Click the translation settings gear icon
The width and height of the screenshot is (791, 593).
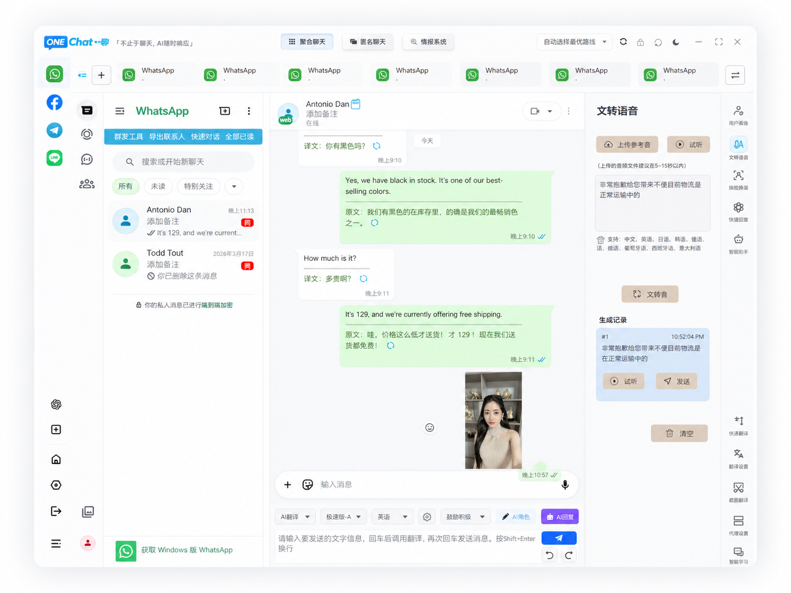coord(427,517)
